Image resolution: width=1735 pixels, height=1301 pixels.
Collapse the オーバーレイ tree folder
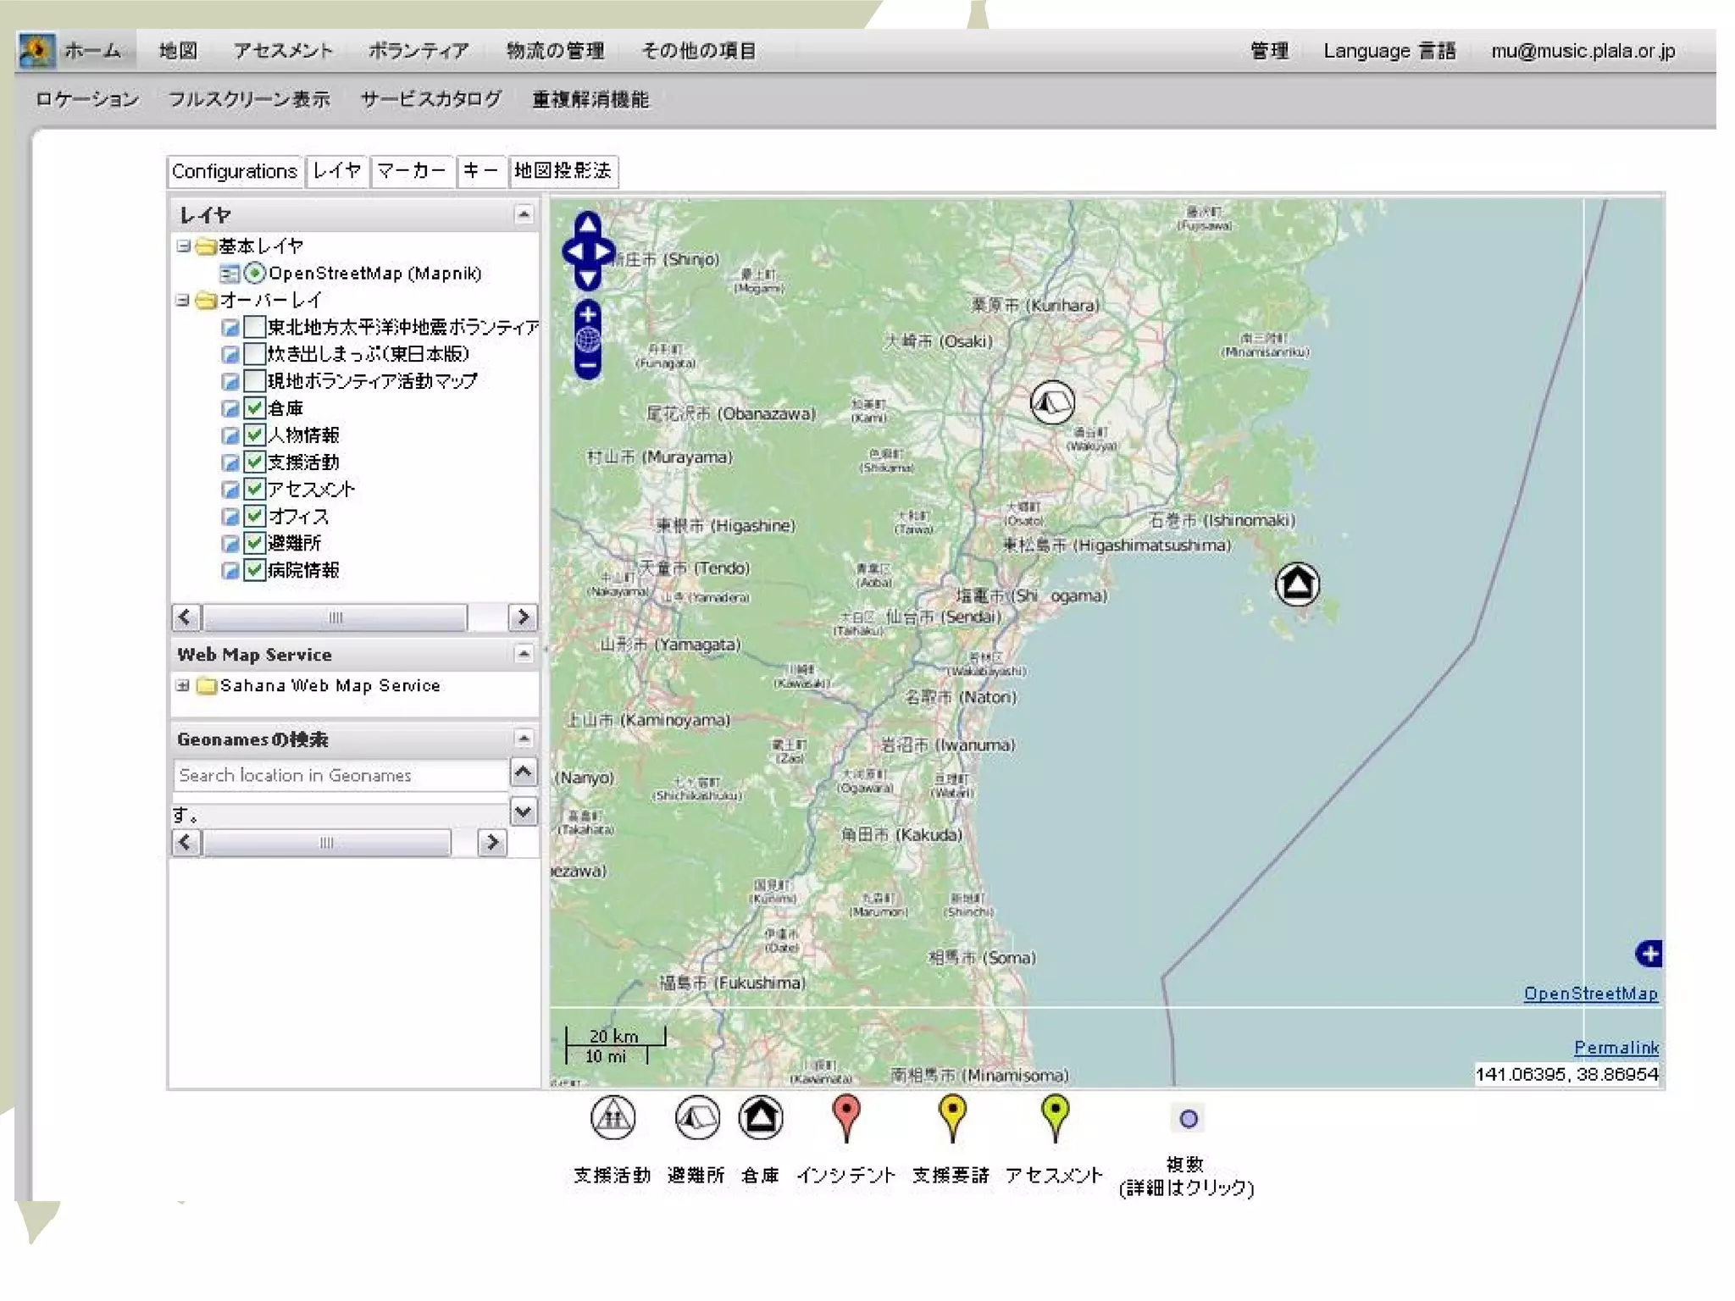coord(182,300)
